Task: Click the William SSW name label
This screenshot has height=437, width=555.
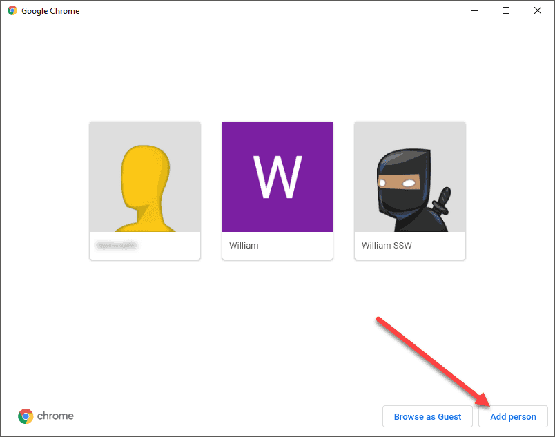Action: [387, 245]
